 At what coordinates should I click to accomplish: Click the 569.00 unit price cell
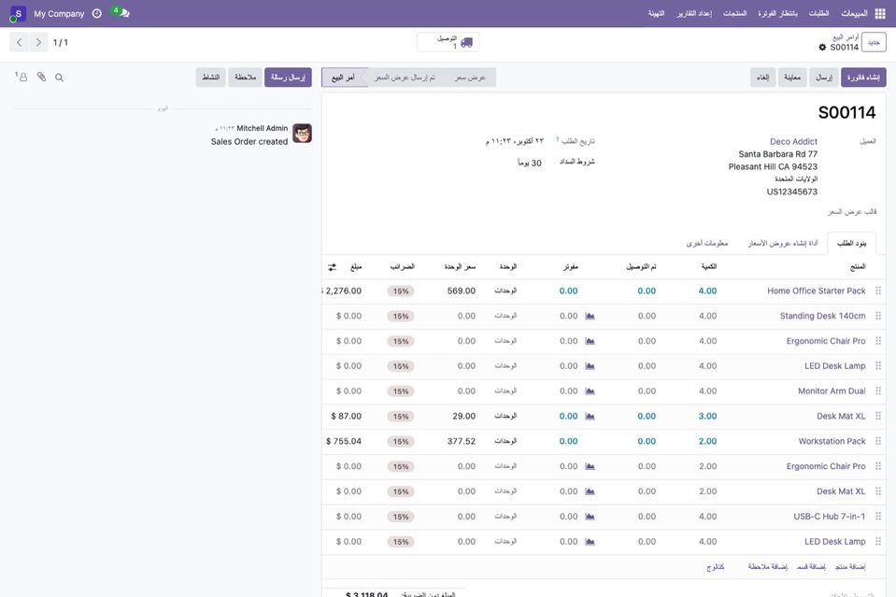(x=462, y=291)
